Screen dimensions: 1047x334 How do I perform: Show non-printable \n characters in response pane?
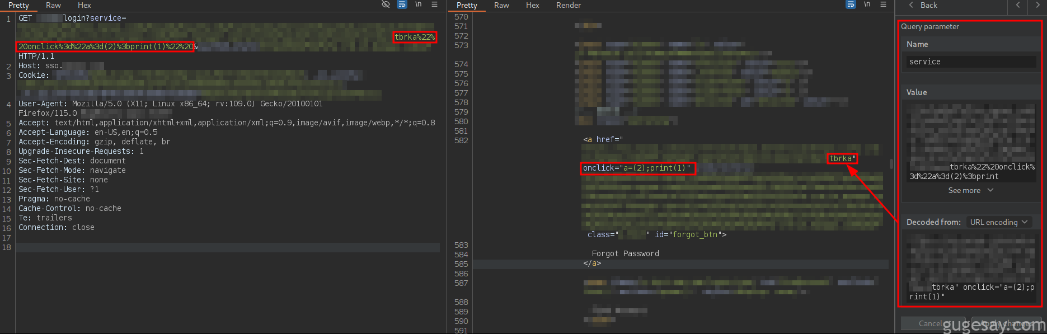pyautogui.click(x=867, y=4)
